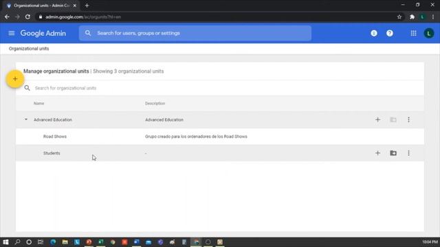Click the search icon in the Admin search bar
The width and height of the screenshot is (440, 247).
click(x=88, y=33)
